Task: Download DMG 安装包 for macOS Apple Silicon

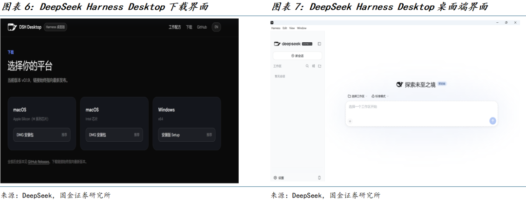Action: (42, 135)
